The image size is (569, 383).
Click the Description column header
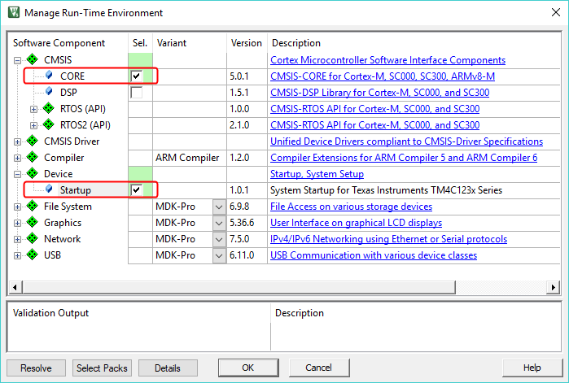(296, 43)
